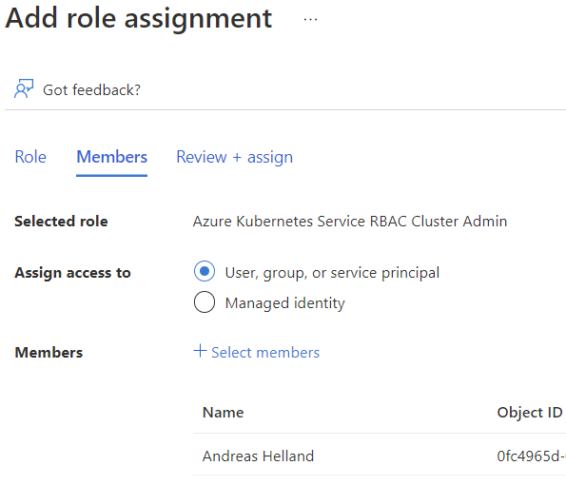Click the Assign access to label
The height and width of the screenshot is (485, 566).
tap(72, 273)
